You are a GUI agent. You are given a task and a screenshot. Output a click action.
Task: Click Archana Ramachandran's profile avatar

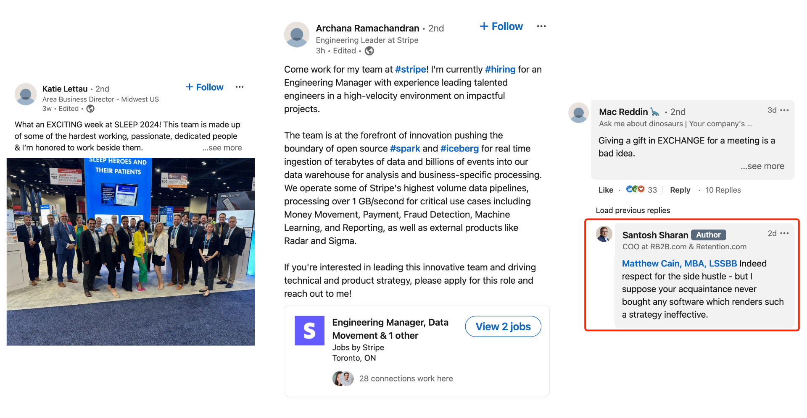coord(297,34)
